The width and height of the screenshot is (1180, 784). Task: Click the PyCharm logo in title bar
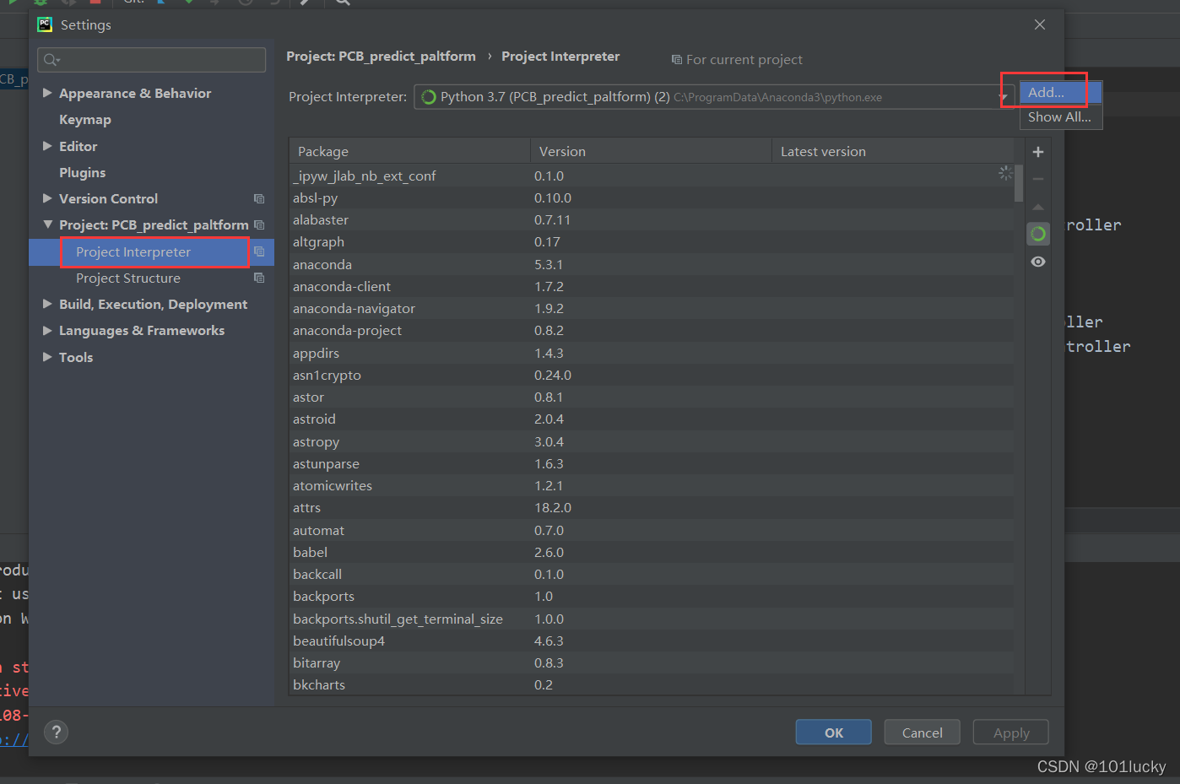(45, 24)
